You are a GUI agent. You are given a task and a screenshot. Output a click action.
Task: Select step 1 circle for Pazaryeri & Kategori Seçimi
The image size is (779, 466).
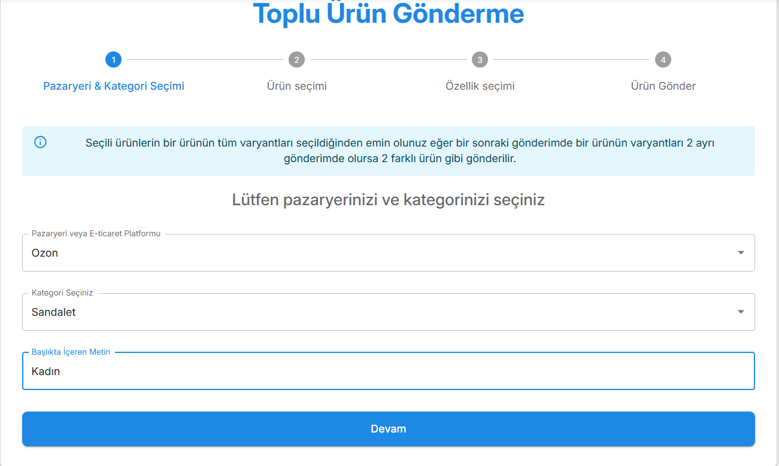click(x=113, y=59)
